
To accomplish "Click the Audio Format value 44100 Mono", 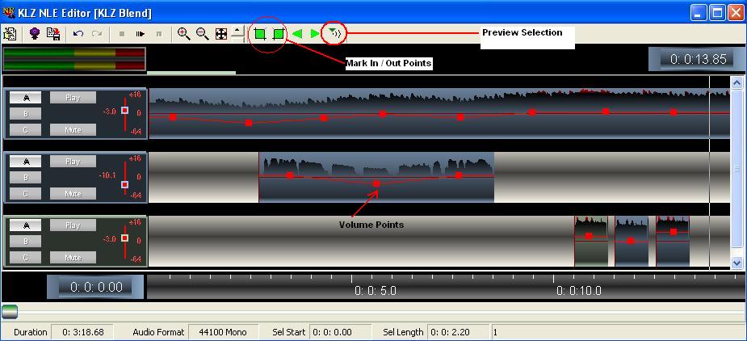I will 222,332.
